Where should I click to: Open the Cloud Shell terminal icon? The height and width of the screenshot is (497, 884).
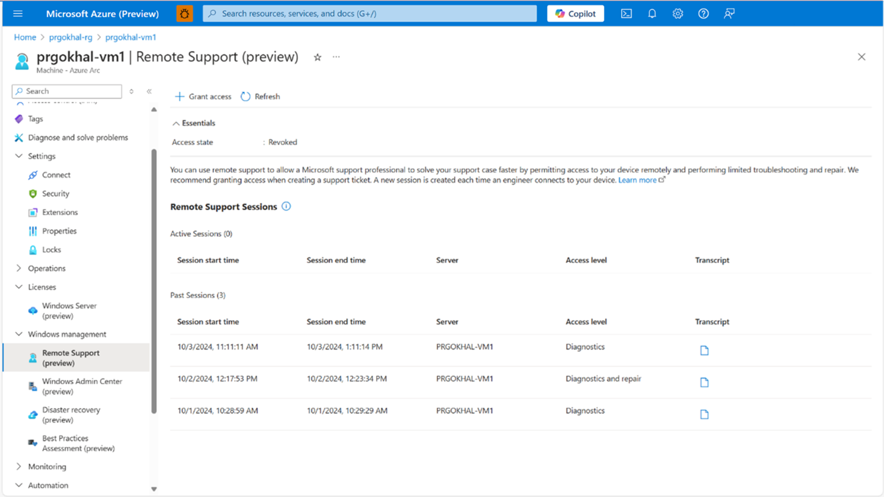[x=626, y=14]
